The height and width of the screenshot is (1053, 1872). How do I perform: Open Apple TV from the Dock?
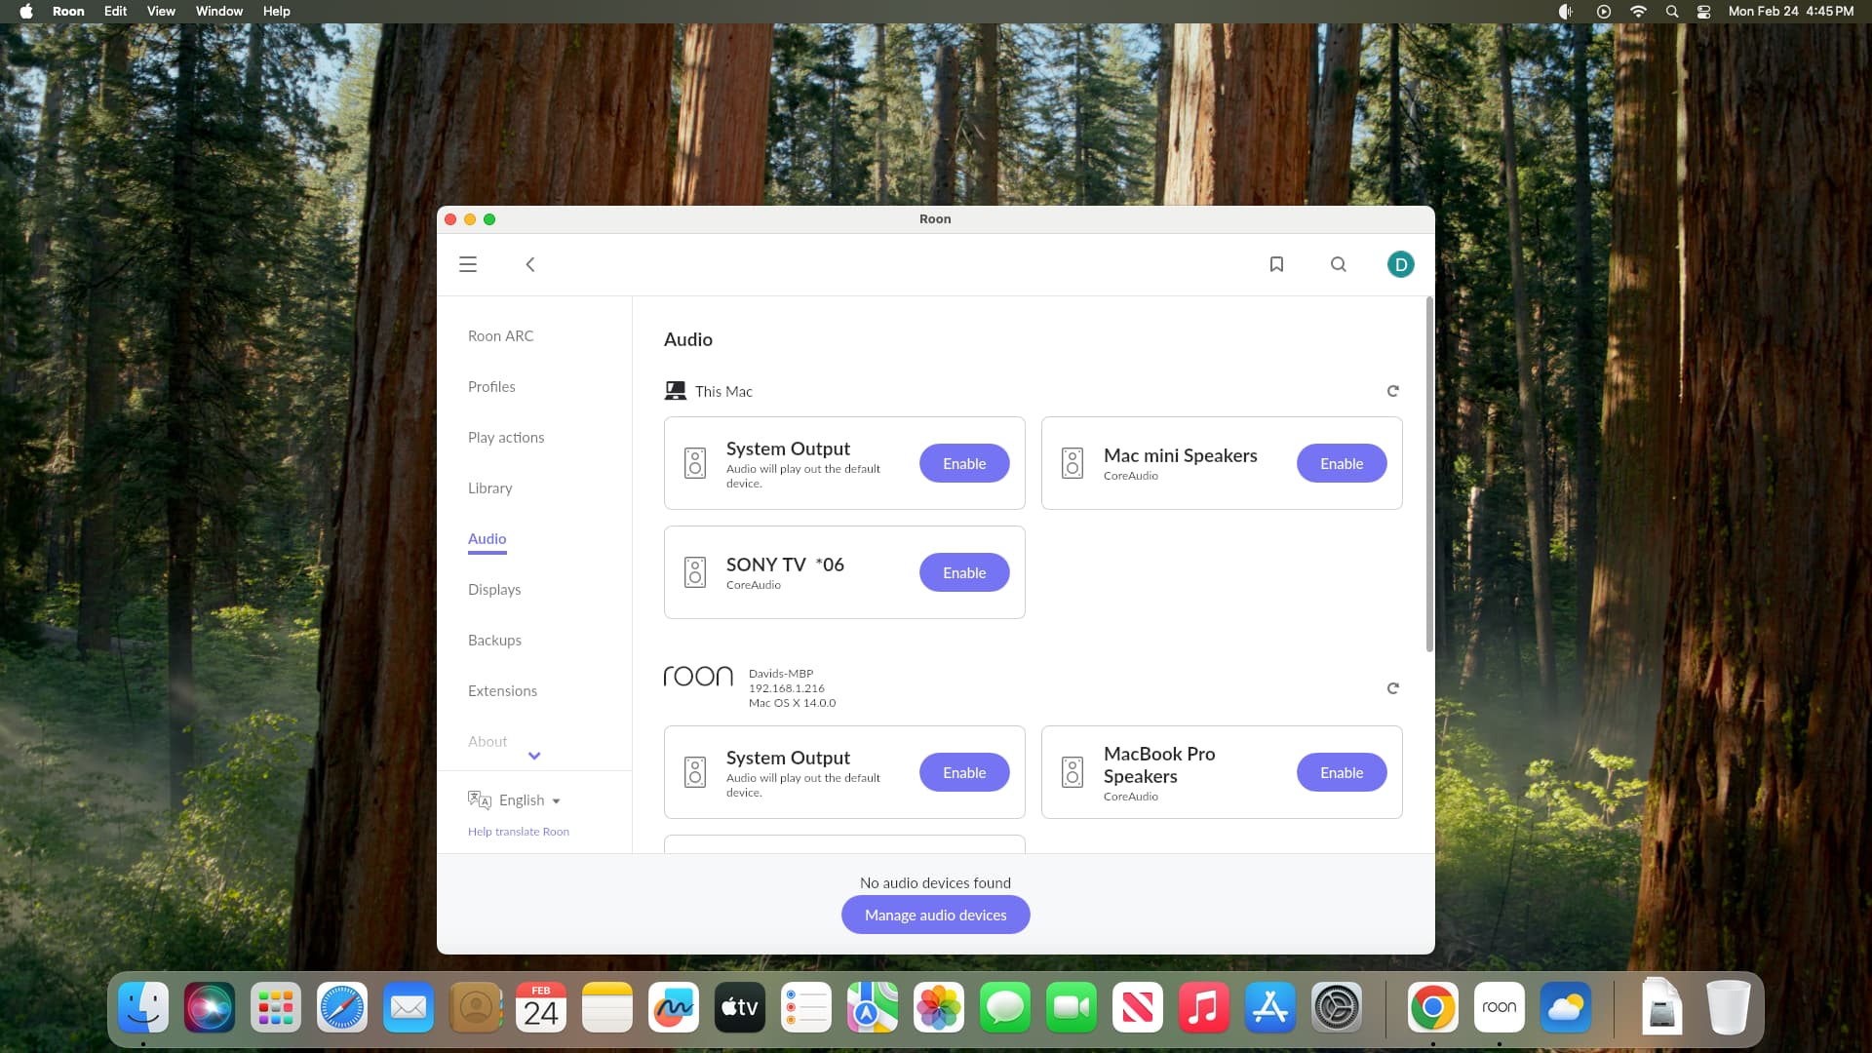740,1007
